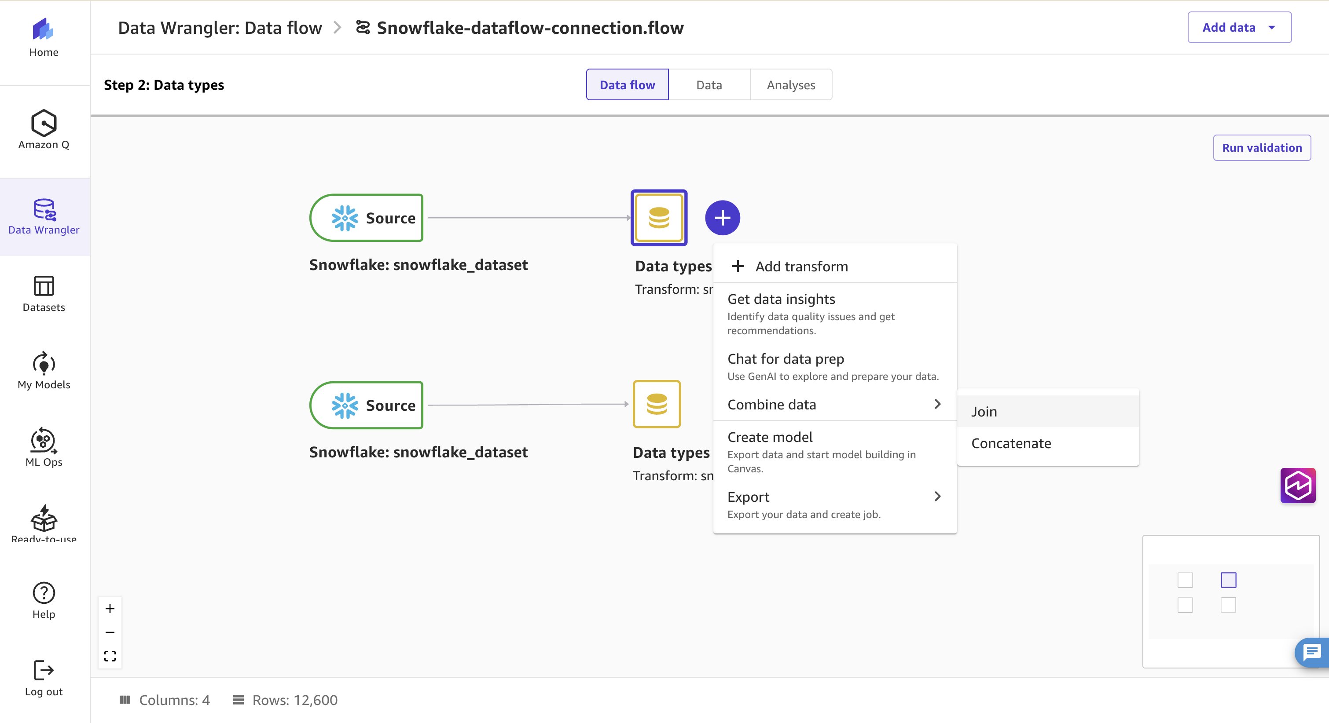
Task: Switch to the Data flow tab
Action: (x=628, y=84)
